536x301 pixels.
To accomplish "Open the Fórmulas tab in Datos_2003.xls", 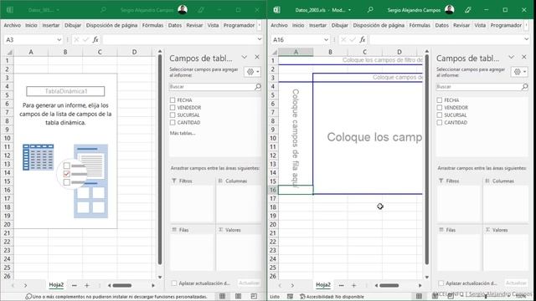I will [420, 25].
